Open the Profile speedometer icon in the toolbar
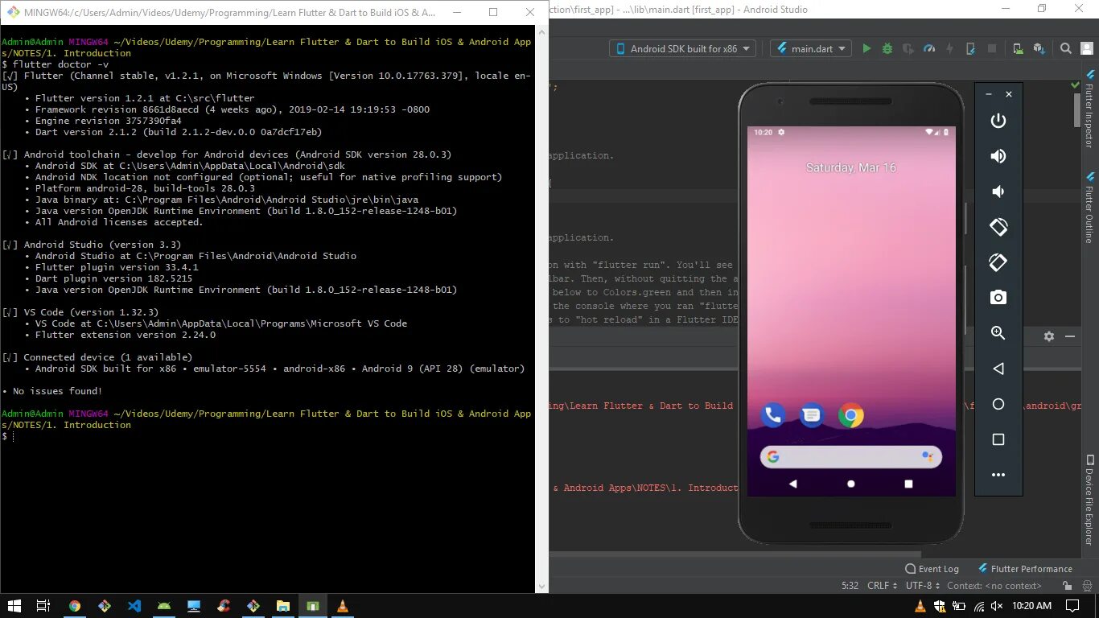Viewport: 1099px width, 618px height. coord(929,48)
